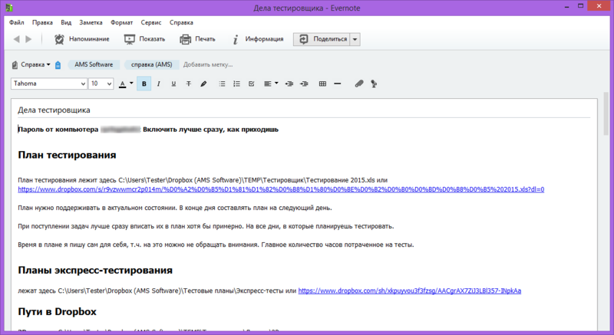Open the Сервис menu
Viewport: 614px width, 335px height.
click(x=151, y=23)
